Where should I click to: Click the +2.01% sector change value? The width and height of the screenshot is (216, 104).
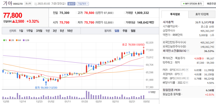pos(210,95)
